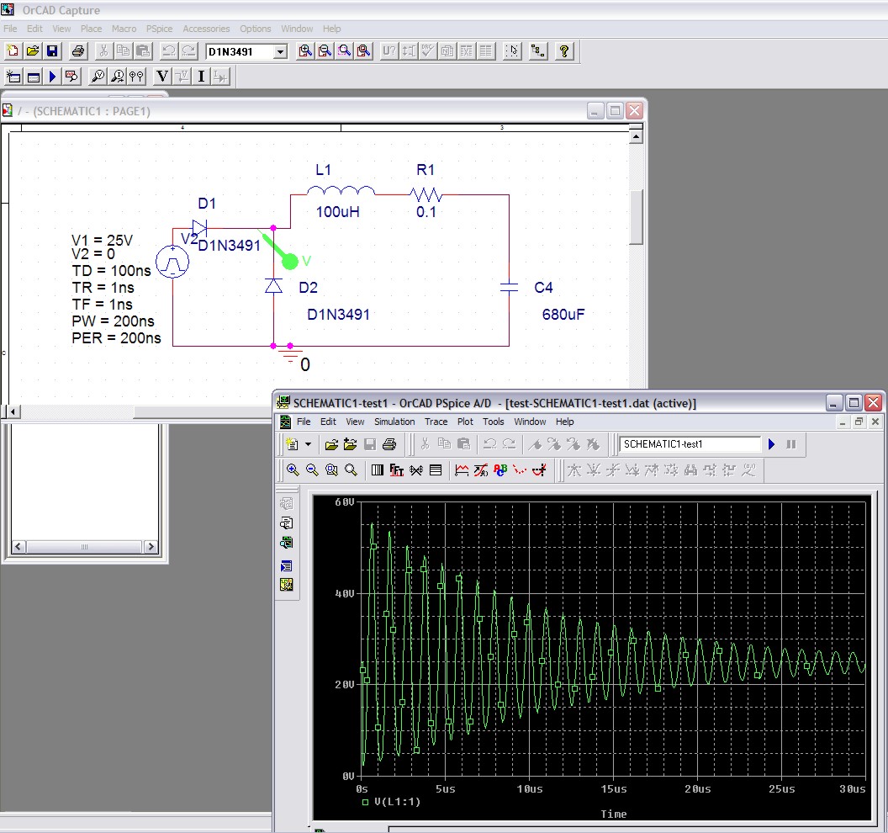Click Open file icon in PSpice toolbar
The width and height of the screenshot is (888, 833).
click(332, 444)
